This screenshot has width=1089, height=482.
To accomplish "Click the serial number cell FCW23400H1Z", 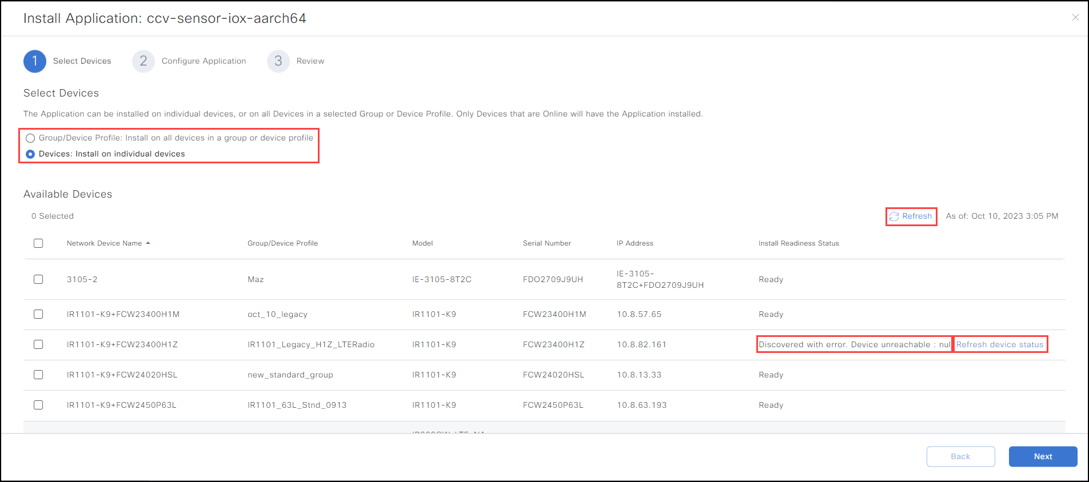I will coord(553,344).
